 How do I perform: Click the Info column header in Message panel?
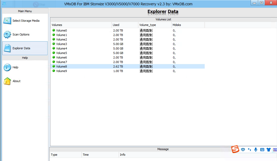click(x=198, y=155)
